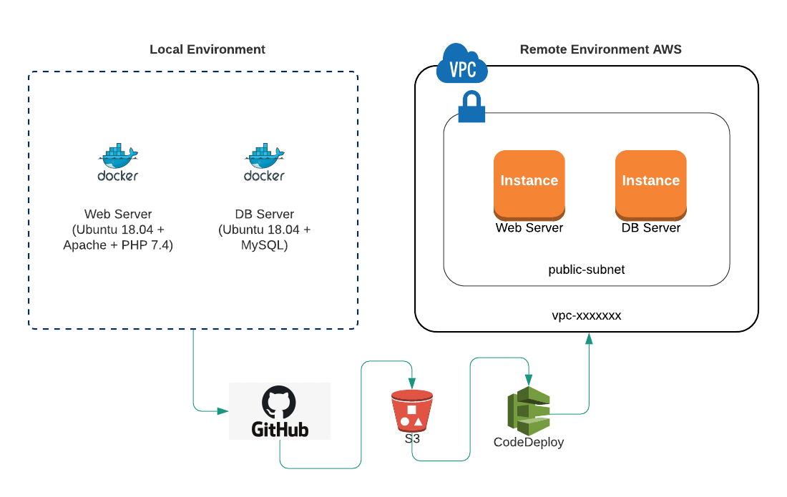
Task: Click the GitHub logo
Action: (x=280, y=411)
